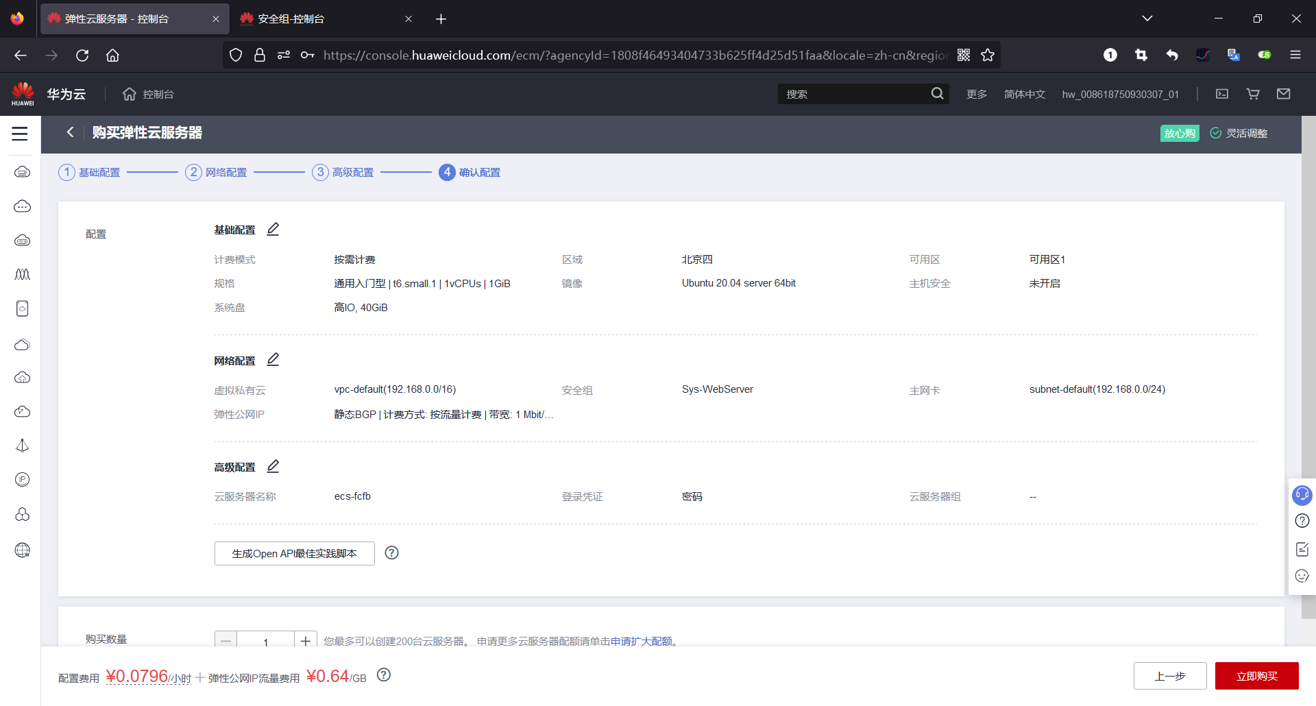
Task: Go back using the 购买弹性云服务器 header arrow
Action: tap(70, 132)
